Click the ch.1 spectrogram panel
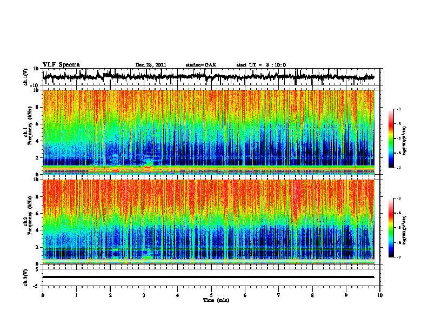 209,132
